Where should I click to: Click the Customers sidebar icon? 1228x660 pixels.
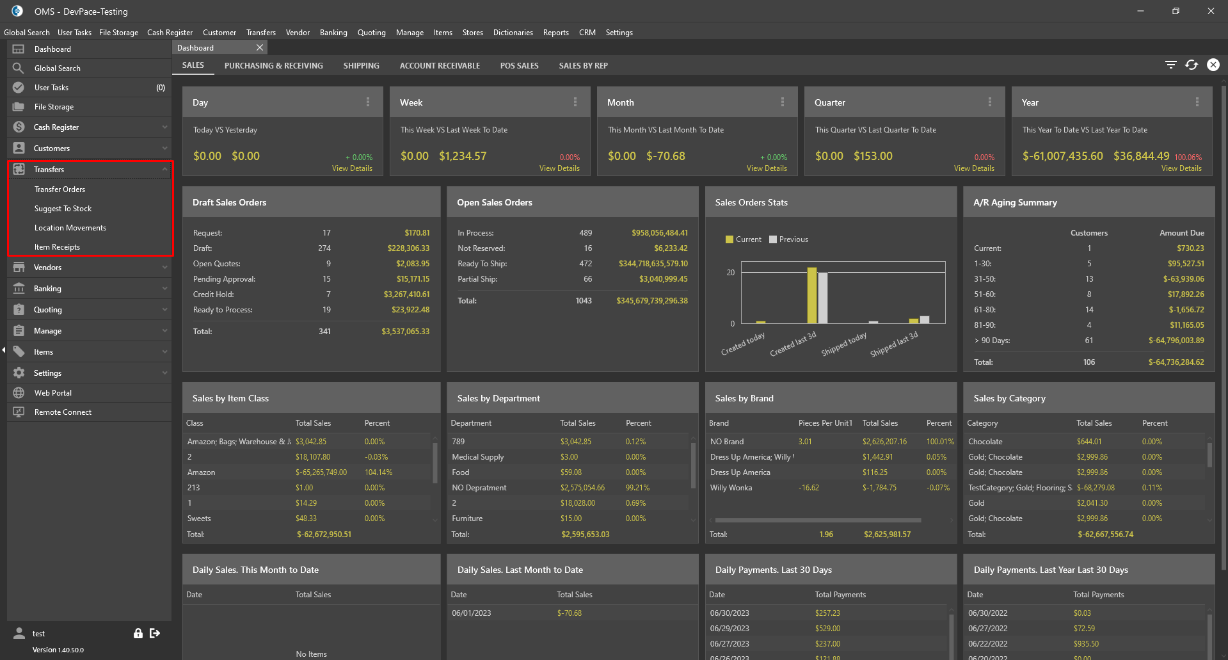point(19,149)
